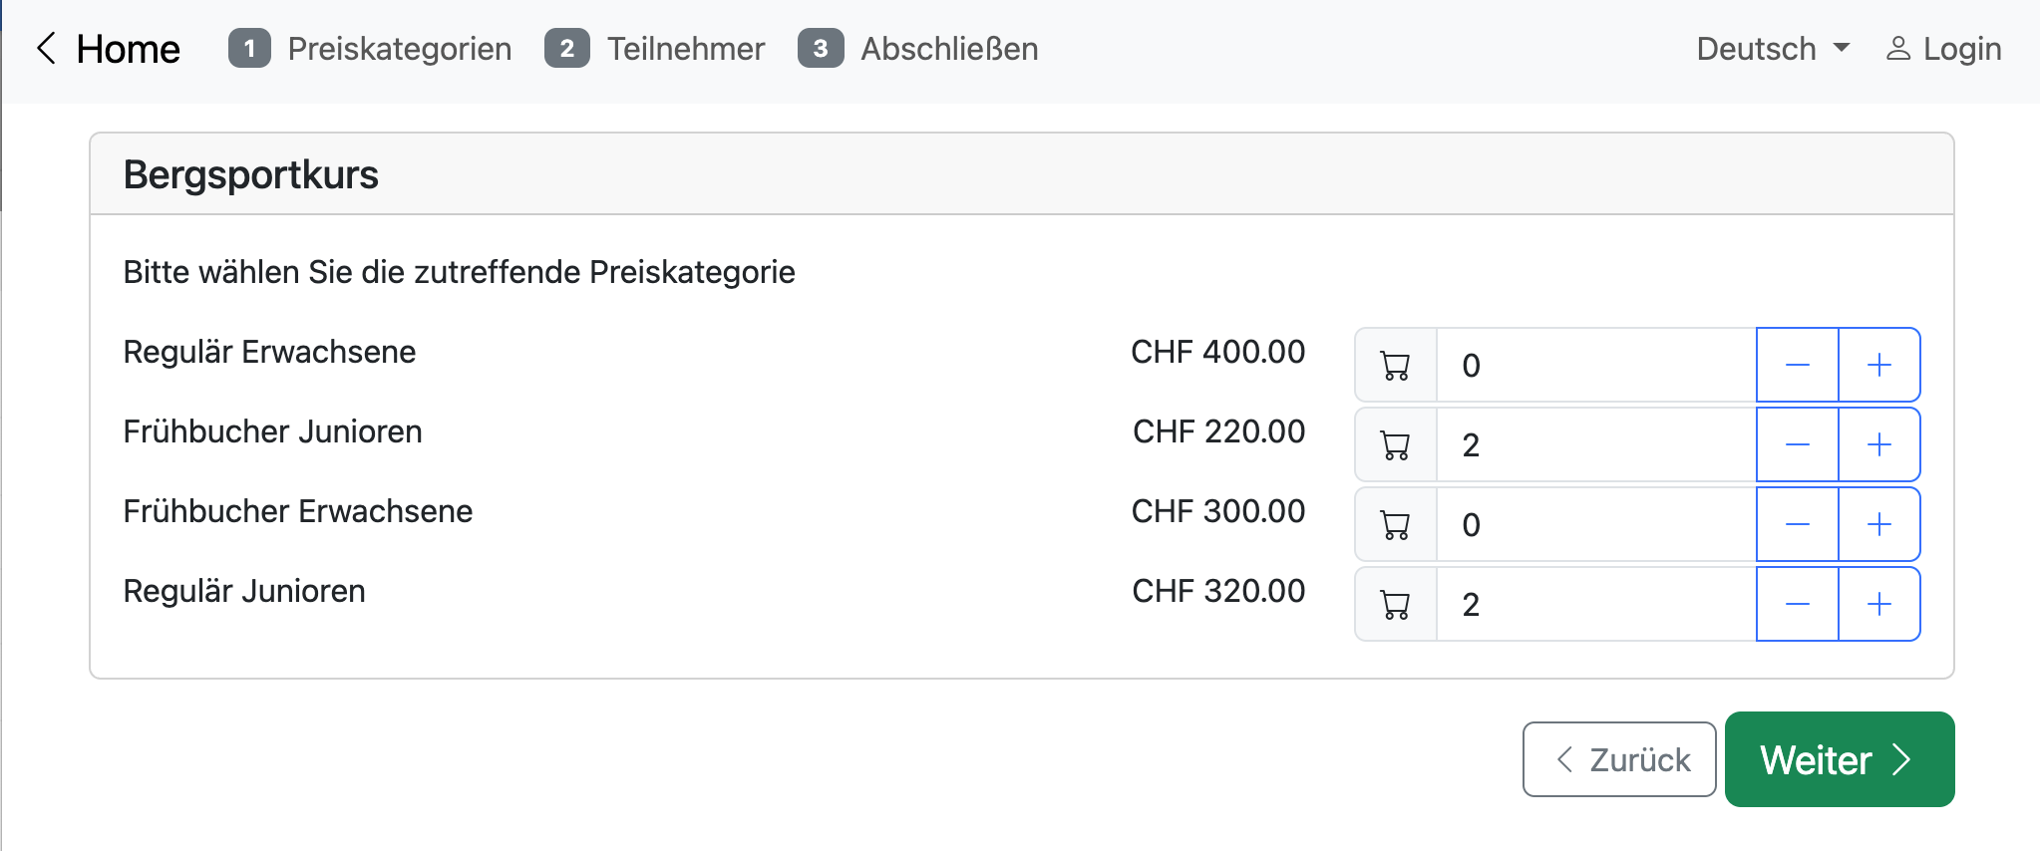The width and height of the screenshot is (2040, 851).
Task: Increase Regulär Erwachsene quantity with plus
Action: [x=1878, y=365]
